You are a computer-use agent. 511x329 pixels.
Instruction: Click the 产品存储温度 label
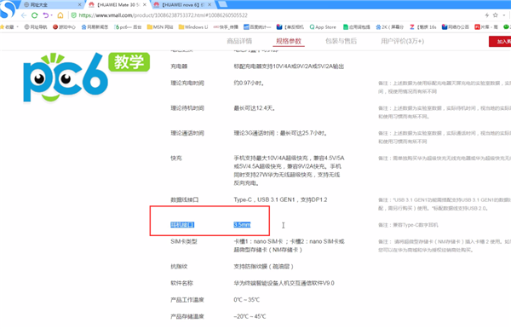point(187,316)
